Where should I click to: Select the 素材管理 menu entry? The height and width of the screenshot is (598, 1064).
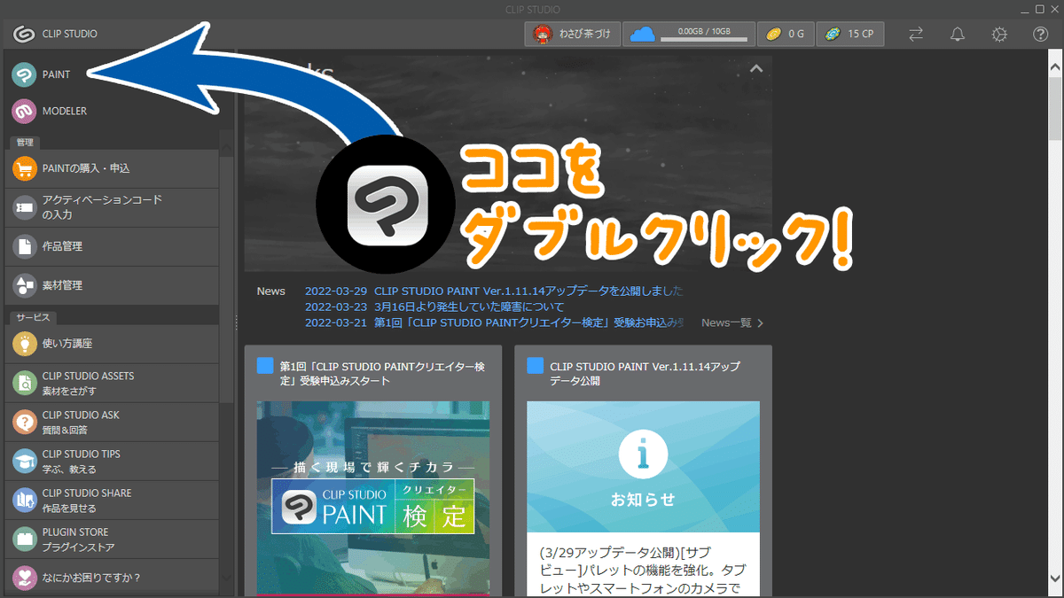click(x=110, y=285)
